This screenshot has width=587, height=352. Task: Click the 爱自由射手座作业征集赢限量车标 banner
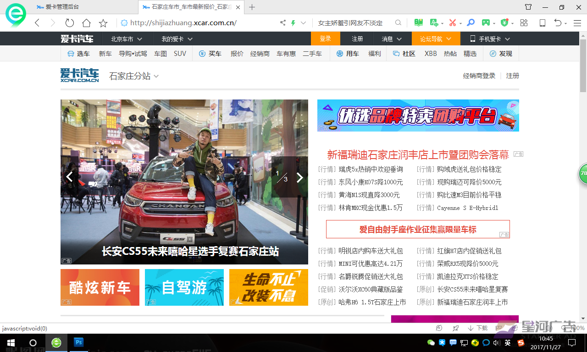[418, 229]
